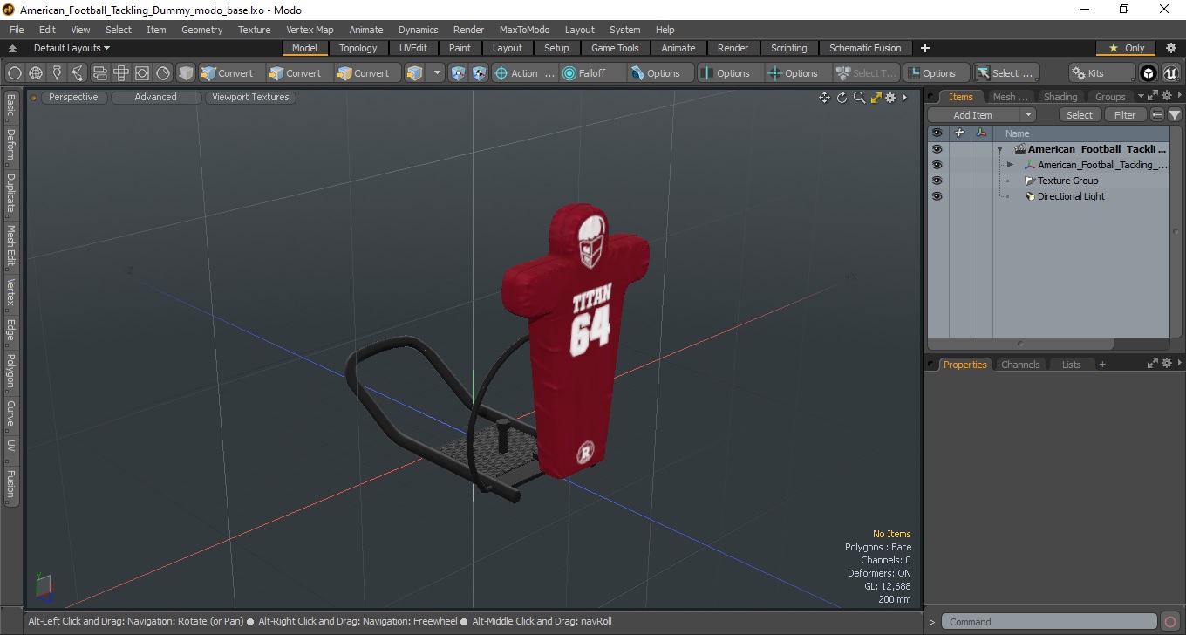1186x635 pixels.
Task: Add new properties tab with plus
Action: pyautogui.click(x=1102, y=365)
